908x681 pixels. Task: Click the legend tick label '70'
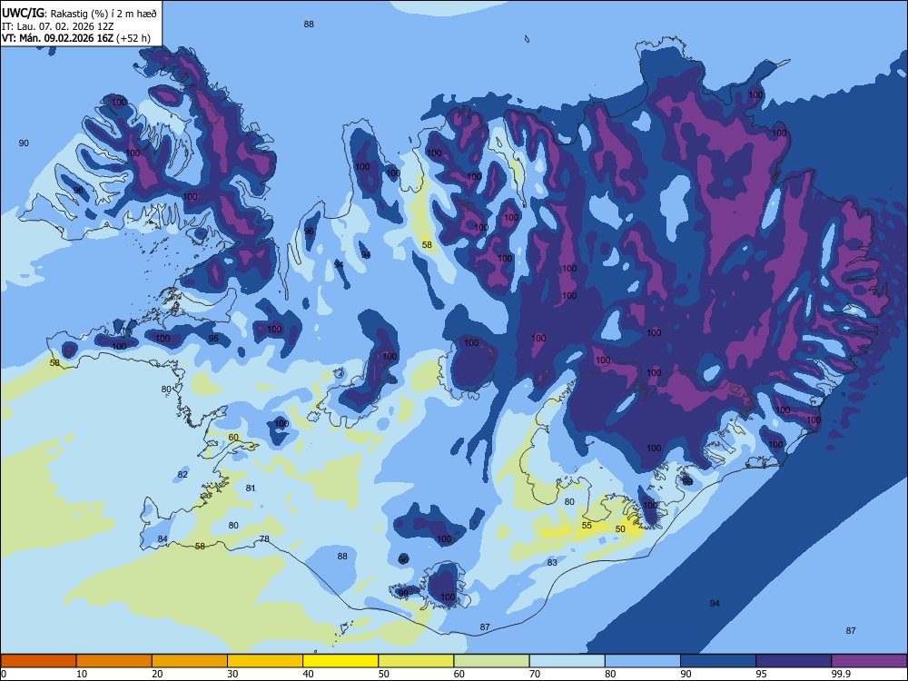[535, 674]
